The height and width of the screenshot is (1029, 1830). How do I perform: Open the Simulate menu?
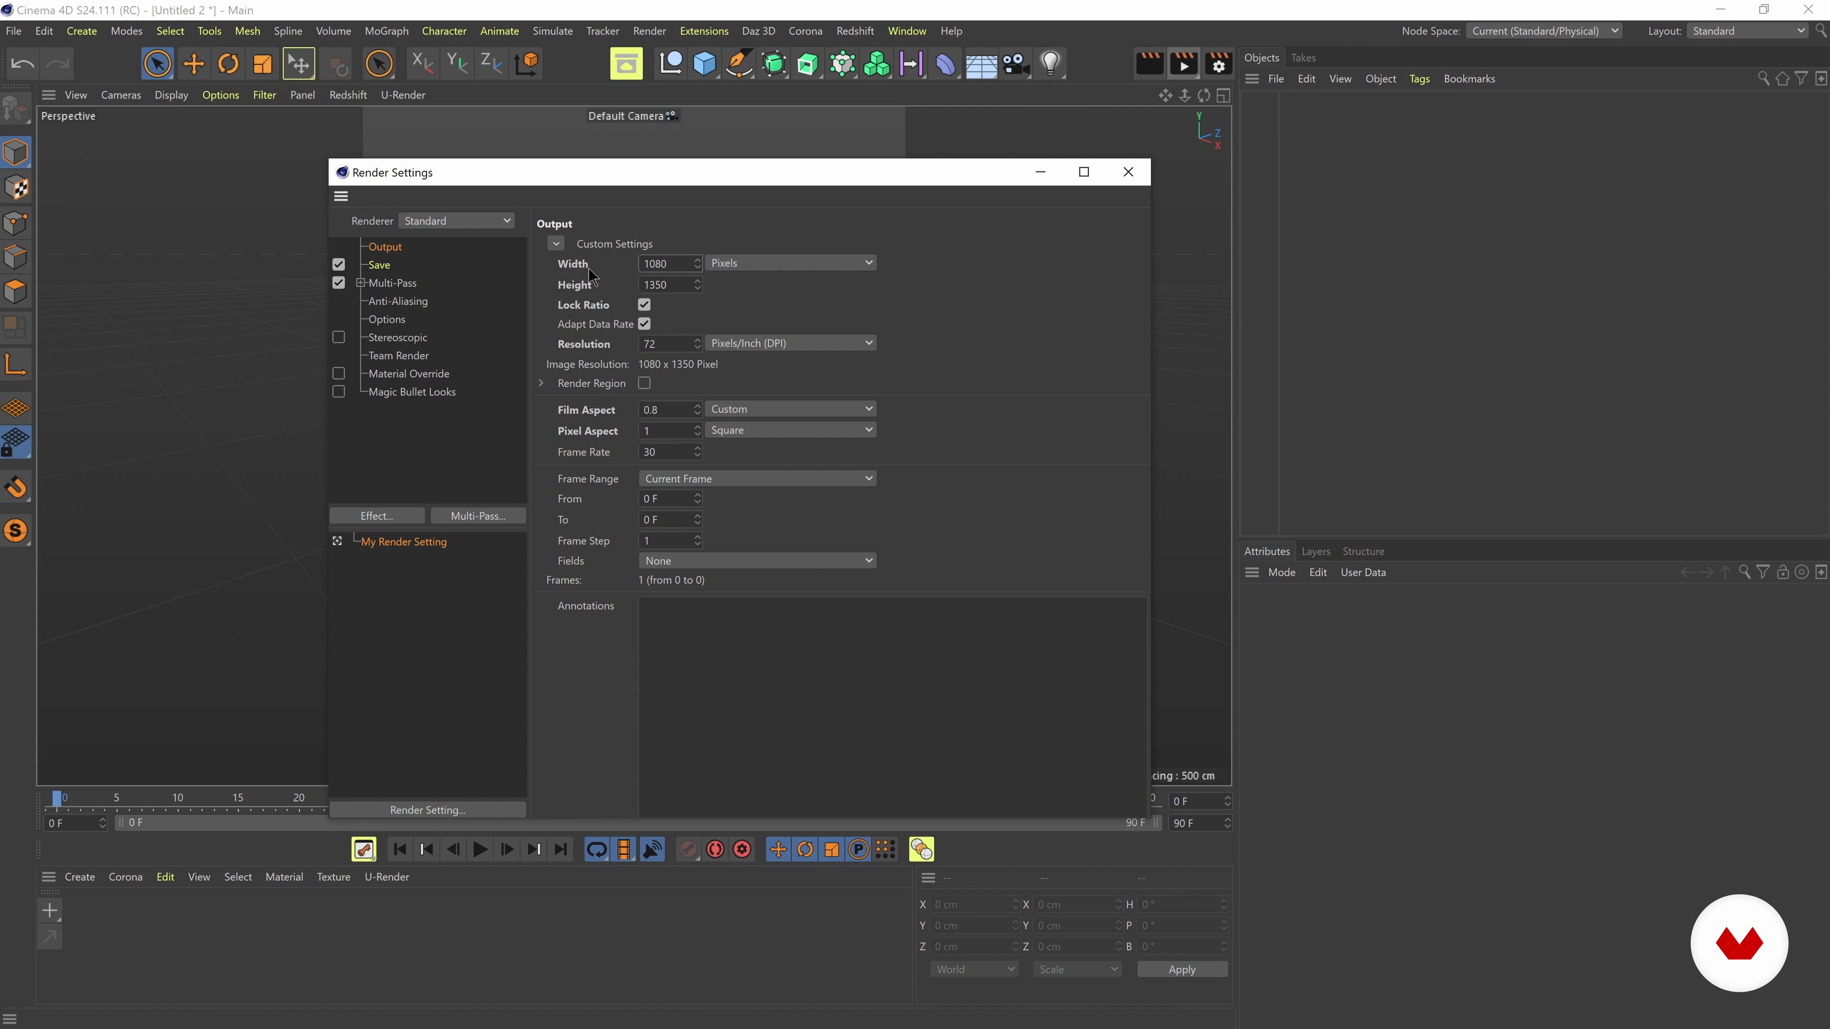coord(553,31)
